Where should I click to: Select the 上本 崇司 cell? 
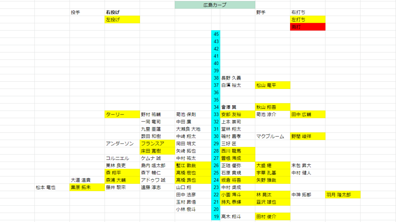237,122
